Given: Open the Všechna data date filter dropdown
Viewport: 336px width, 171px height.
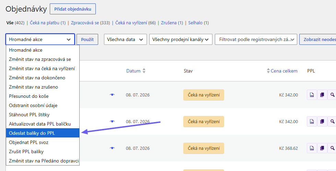Looking at the screenshot, I should coord(125,39).
